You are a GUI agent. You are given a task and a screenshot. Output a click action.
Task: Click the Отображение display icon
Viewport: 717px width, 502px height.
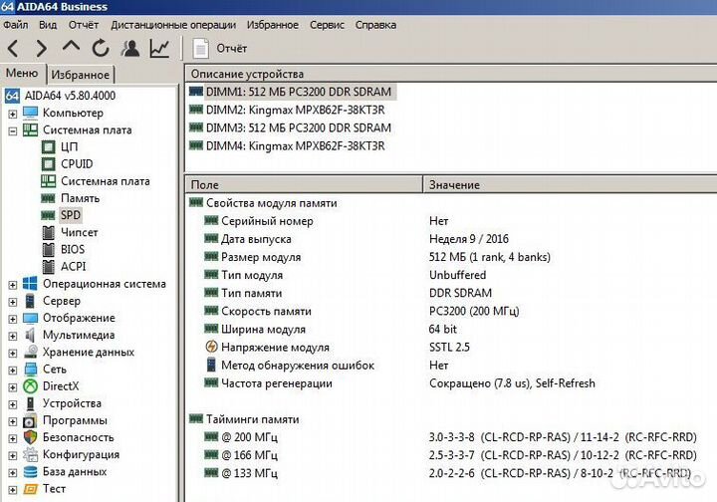pos(30,318)
